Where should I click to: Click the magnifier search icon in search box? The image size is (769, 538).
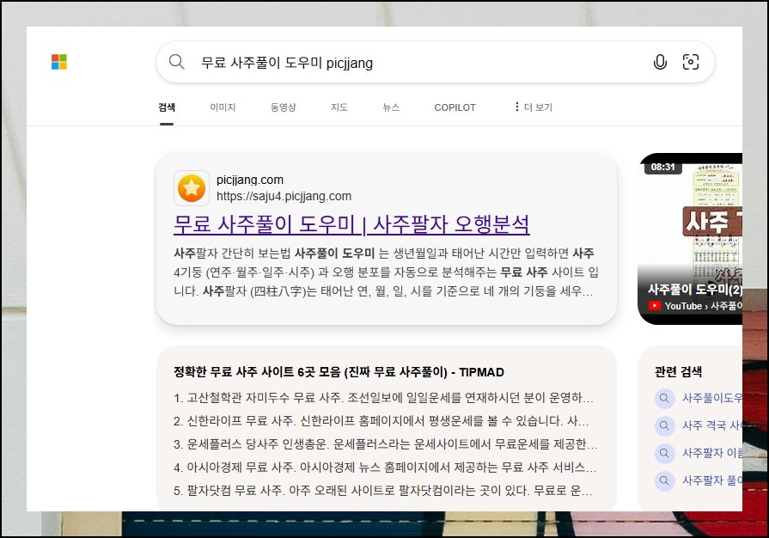tap(176, 62)
